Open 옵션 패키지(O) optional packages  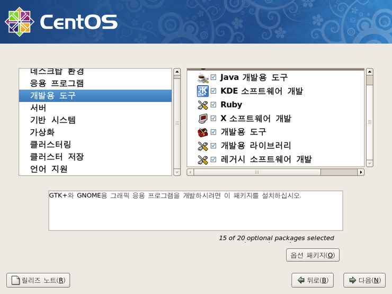(x=313, y=255)
